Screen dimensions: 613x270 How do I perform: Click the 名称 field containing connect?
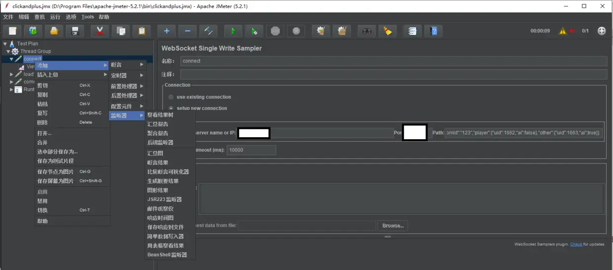[394, 61]
